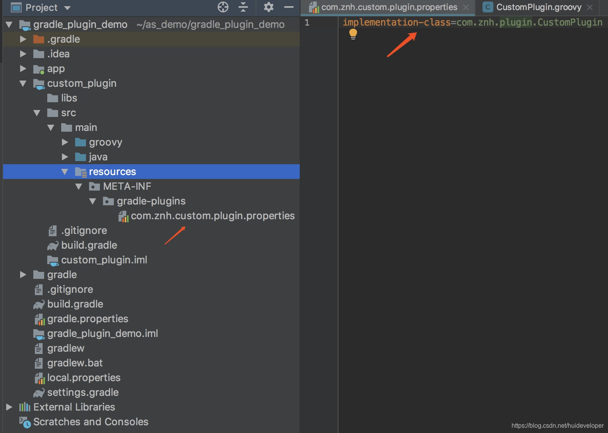Click the Scratches and Consoles icon
608x433 pixels.
(25, 422)
